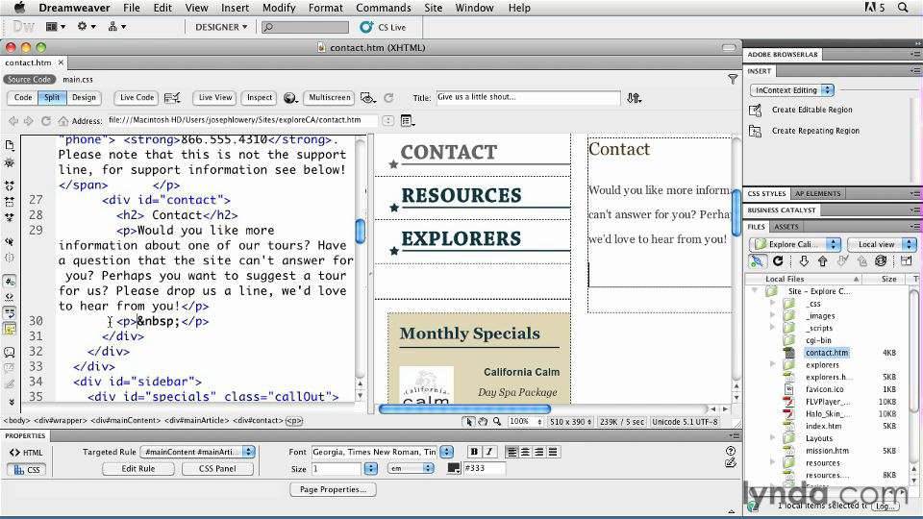Open the Font dropdown in Properties
This screenshot has height=519, width=923.
click(447, 452)
